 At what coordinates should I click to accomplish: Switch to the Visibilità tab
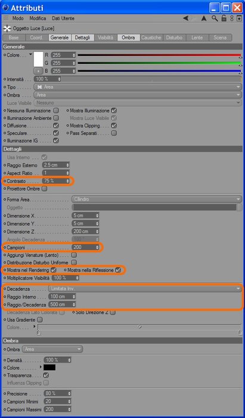point(106,38)
